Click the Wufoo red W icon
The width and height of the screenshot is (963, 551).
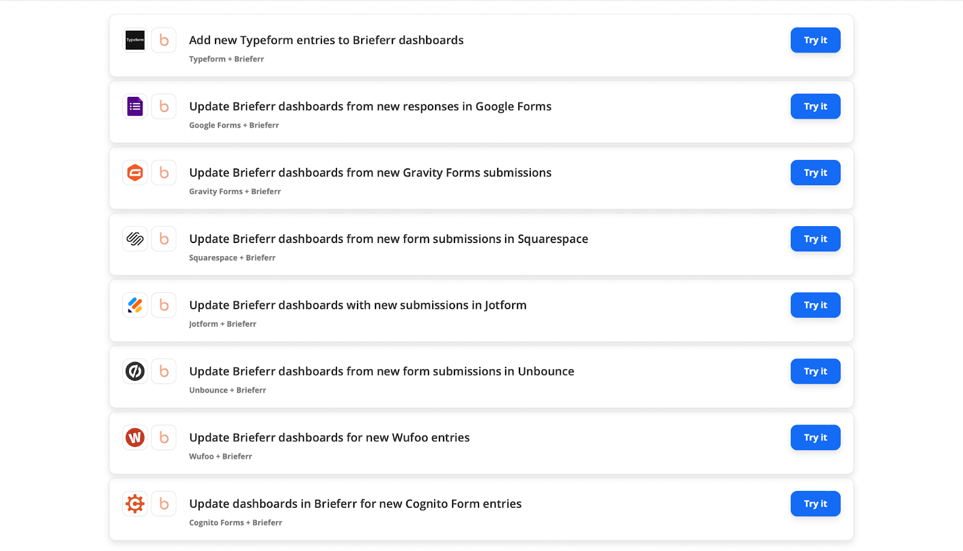[x=135, y=437]
